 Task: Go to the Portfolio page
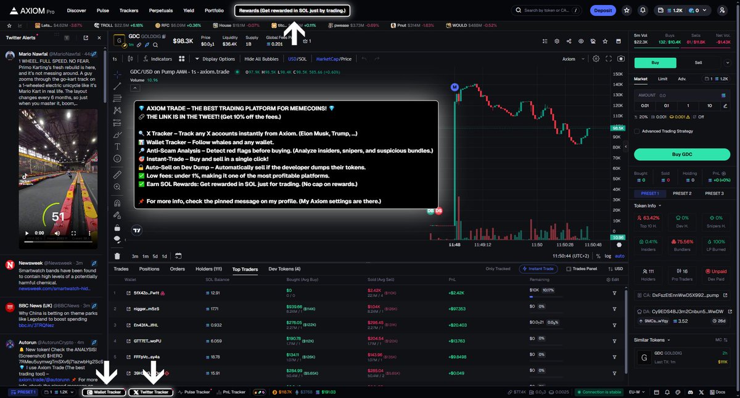coord(214,10)
